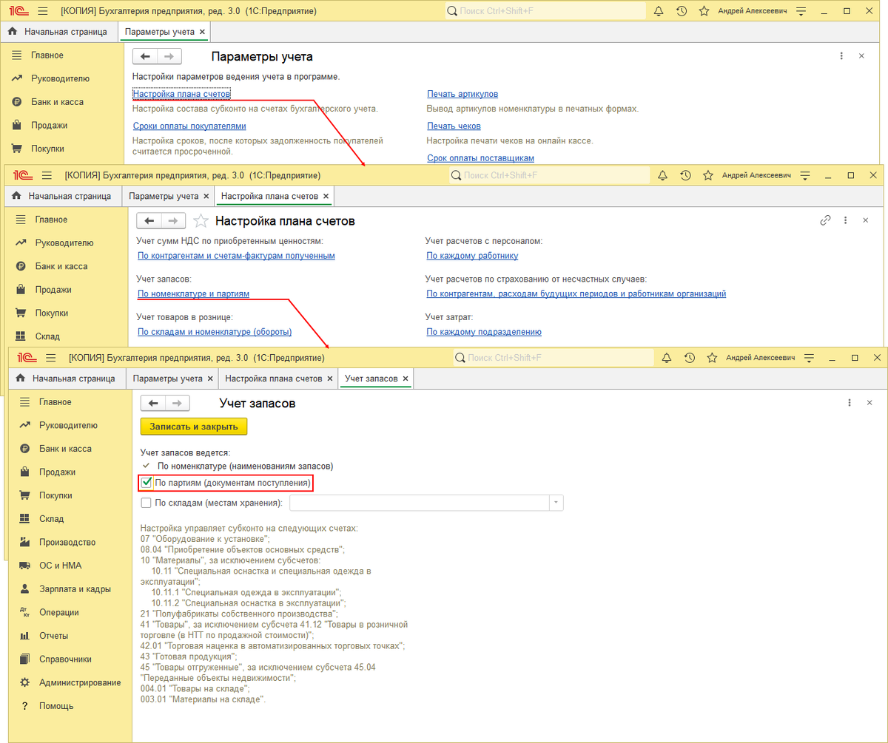Screen dimensions: 888x743
Task: Open По номенклатуре и партиям link
Action: [x=194, y=294]
